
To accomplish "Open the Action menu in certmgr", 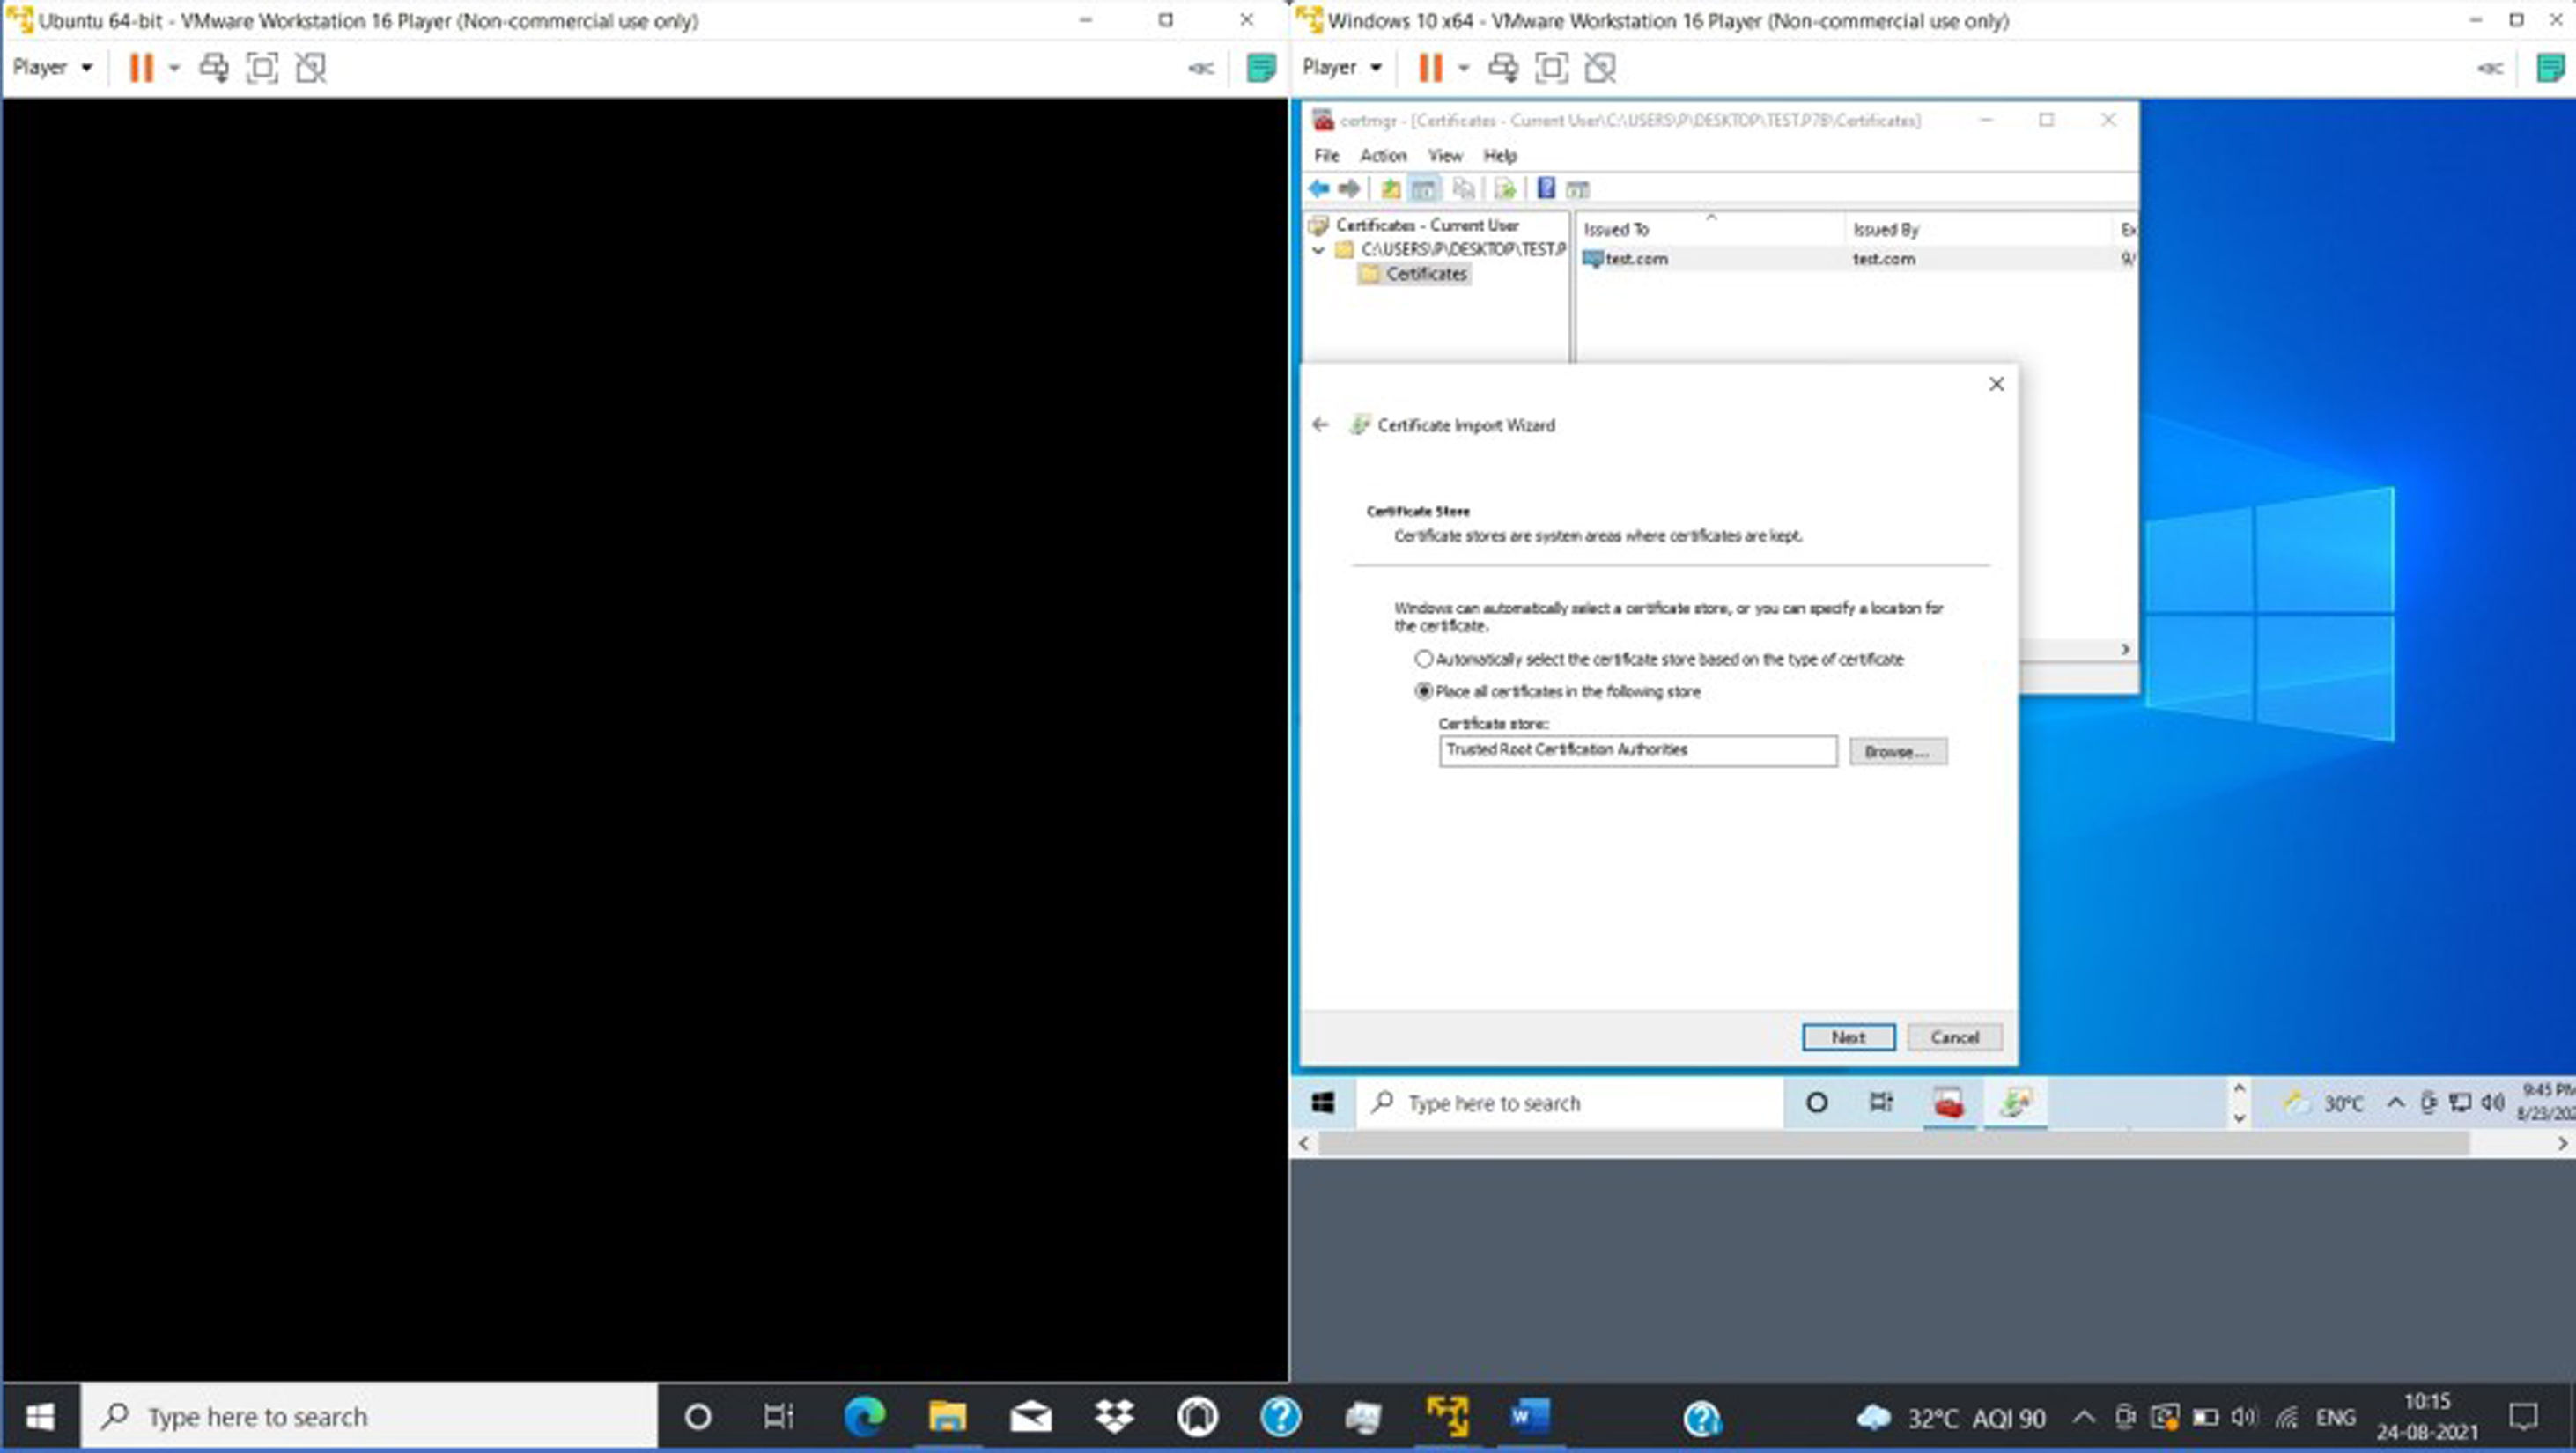I will (x=1383, y=155).
